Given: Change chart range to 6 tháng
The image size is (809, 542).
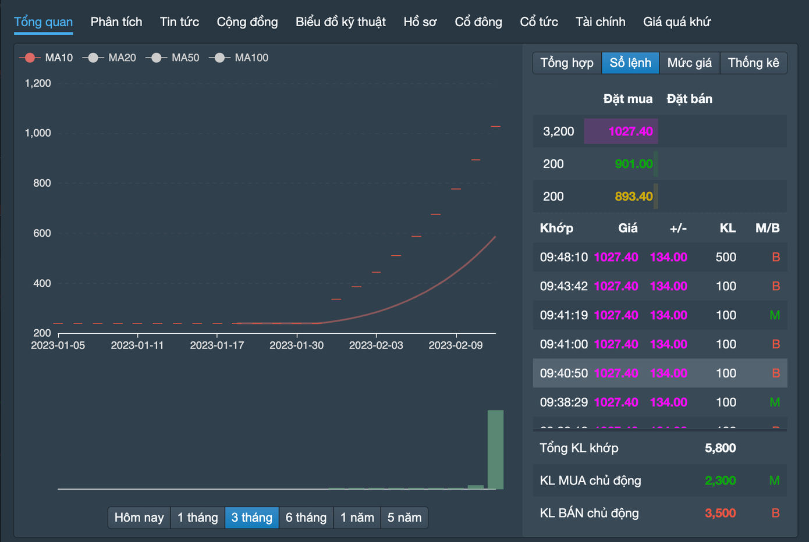Looking at the screenshot, I should 306,518.
